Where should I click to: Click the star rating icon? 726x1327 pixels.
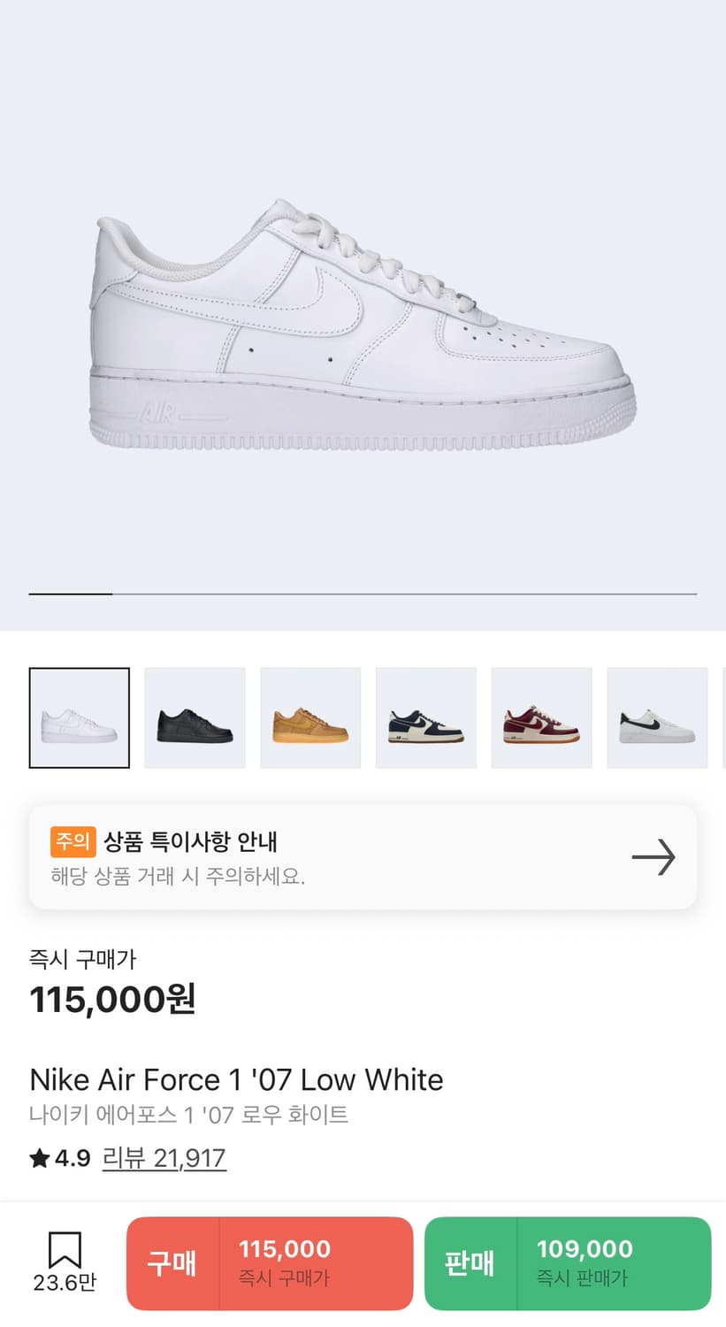40,1158
